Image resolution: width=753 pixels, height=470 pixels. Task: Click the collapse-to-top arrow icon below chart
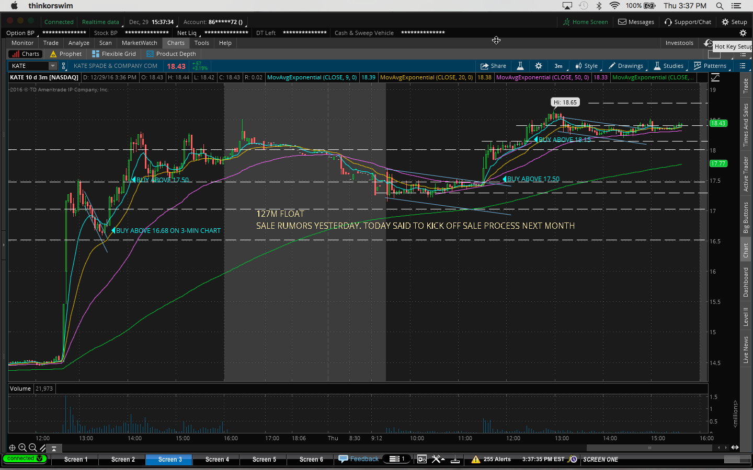pyautogui.click(x=53, y=448)
